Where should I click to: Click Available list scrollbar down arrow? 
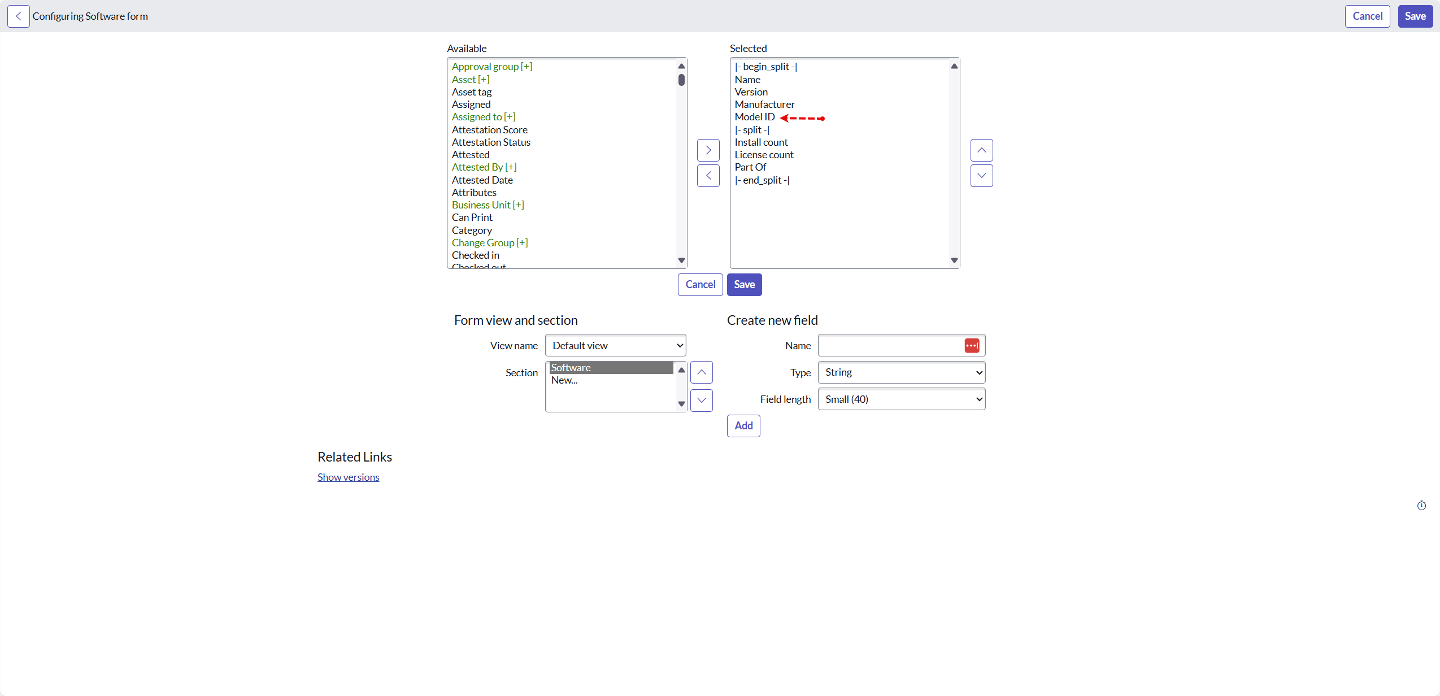tap(681, 260)
